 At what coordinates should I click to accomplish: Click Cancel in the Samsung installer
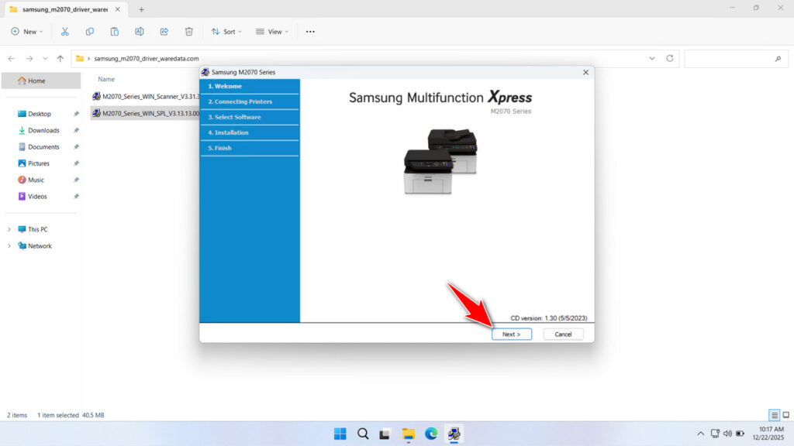pos(563,334)
